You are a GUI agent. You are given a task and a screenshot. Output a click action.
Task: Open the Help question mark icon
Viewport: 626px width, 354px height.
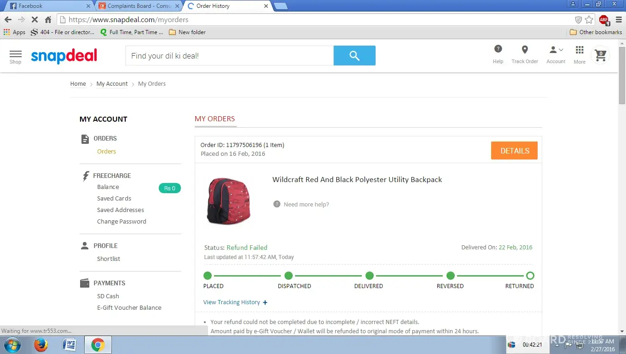click(498, 49)
